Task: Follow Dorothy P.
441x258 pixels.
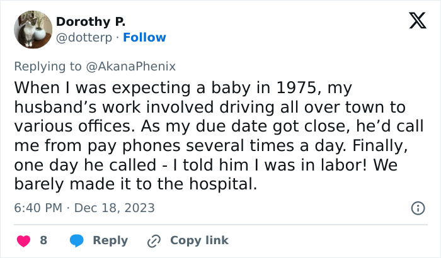Action: coord(145,38)
